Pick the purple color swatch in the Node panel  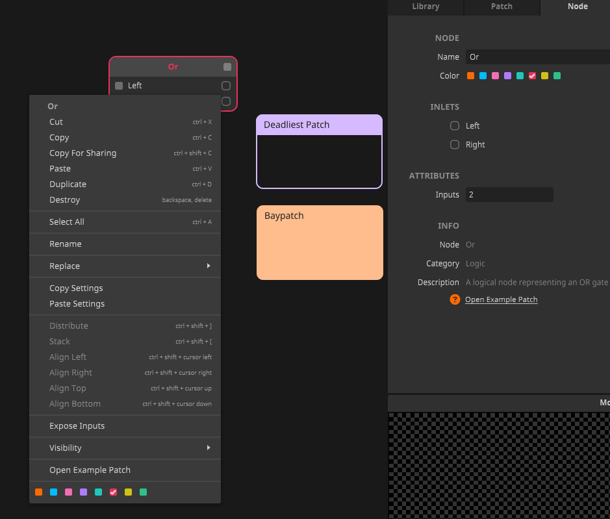coord(508,76)
